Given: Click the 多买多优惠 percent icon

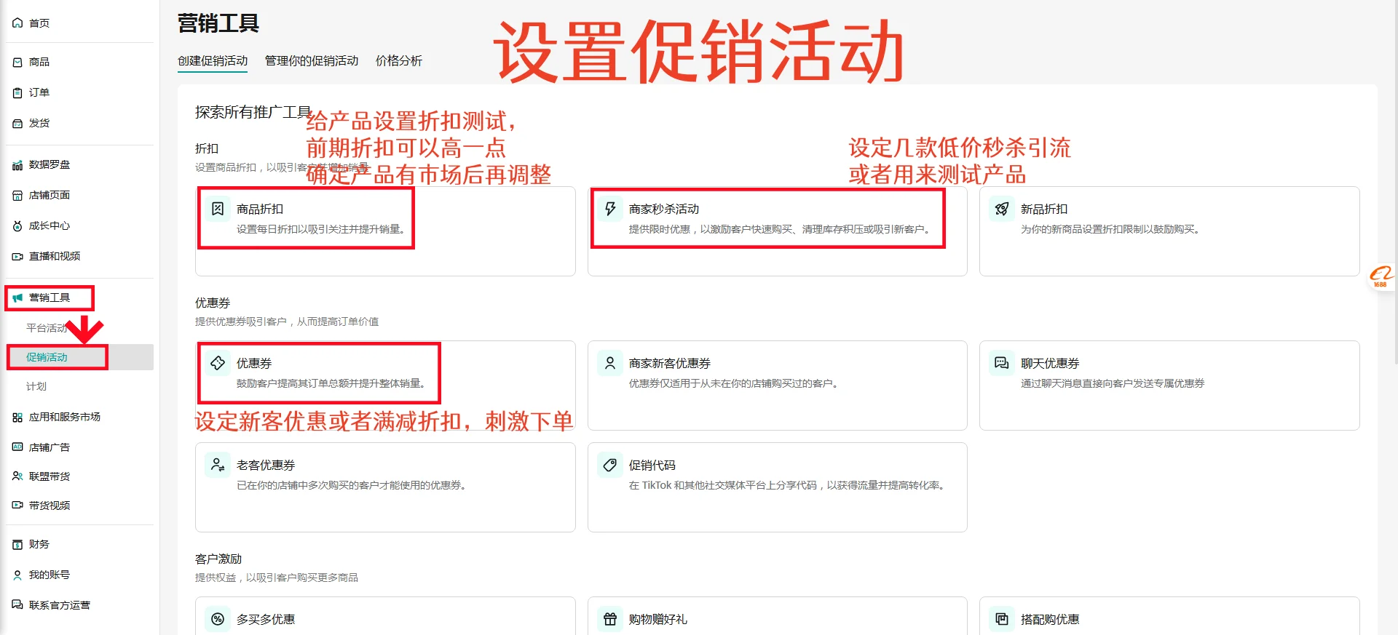Looking at the screenshot, I should coord(218,619).
